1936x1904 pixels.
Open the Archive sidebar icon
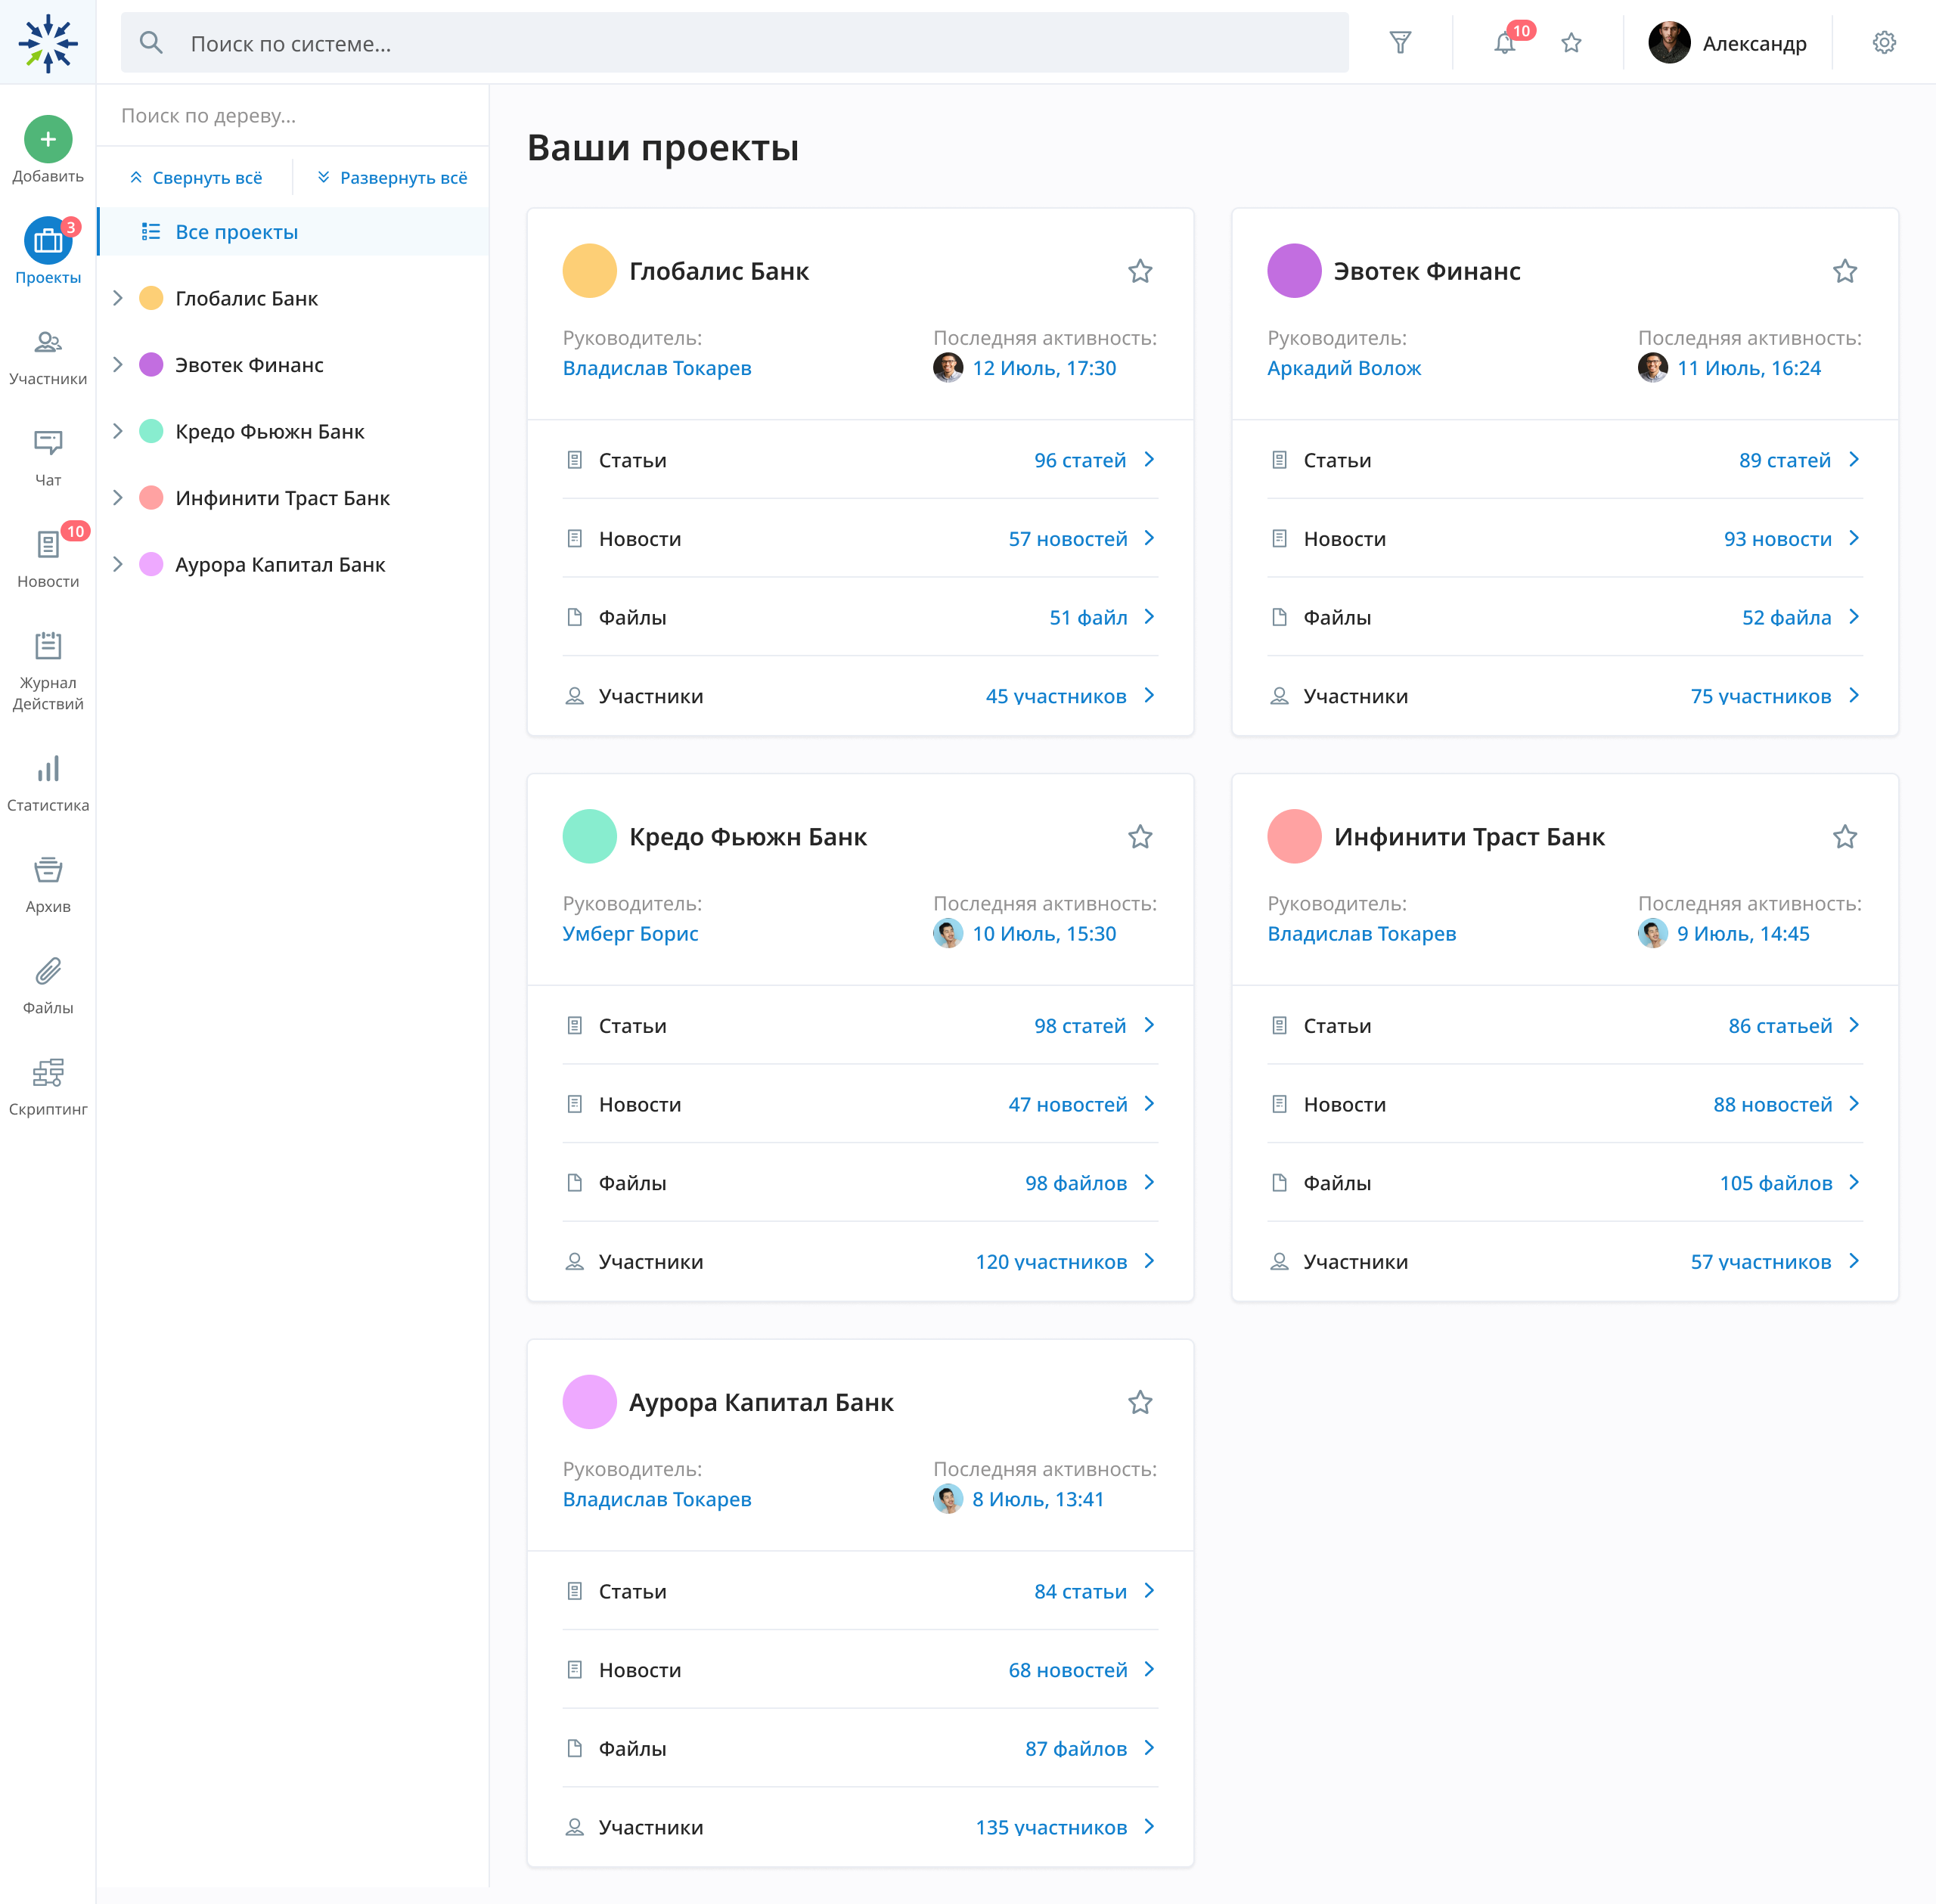48,870
